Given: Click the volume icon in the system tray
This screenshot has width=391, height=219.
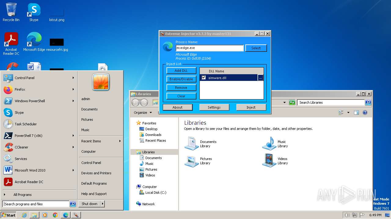Looking at the screenshot, I should click(x=347, y=215).
